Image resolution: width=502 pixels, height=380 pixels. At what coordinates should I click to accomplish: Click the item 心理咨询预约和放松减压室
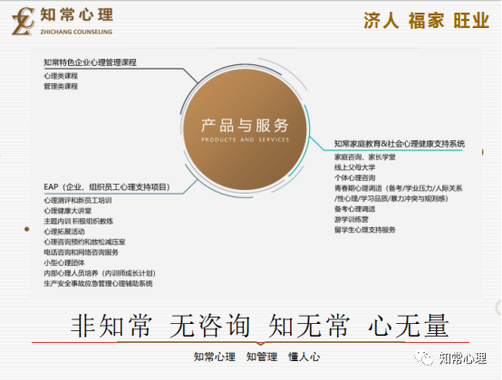84,242
